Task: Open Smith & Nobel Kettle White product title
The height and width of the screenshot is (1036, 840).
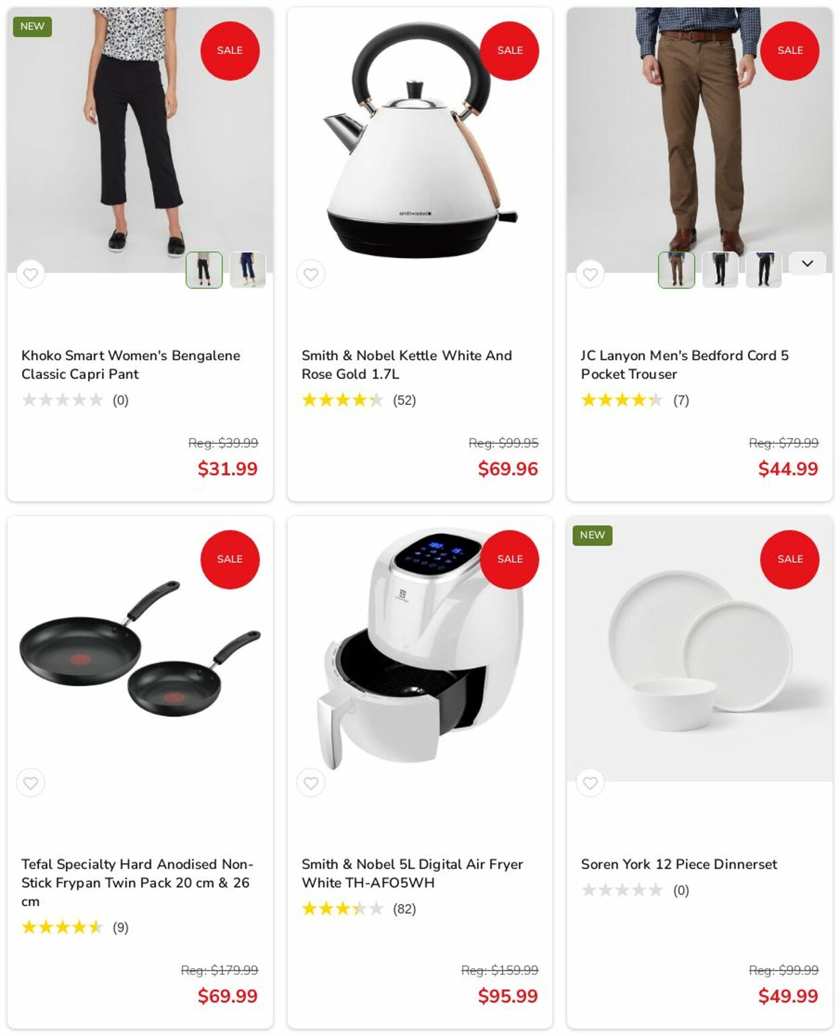Action: (407, 364)
